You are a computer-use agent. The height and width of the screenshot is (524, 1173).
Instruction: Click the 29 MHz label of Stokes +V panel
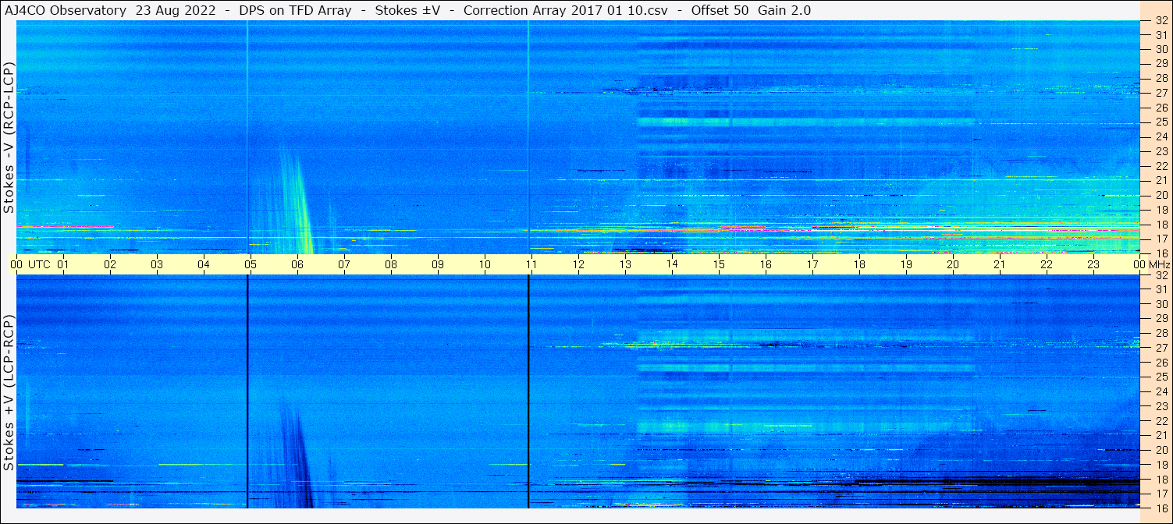coord(1161,318)
